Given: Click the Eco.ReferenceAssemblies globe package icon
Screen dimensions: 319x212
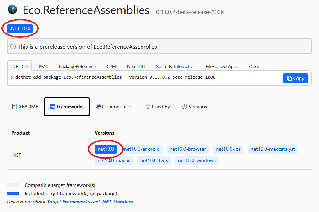Looking at the screenshot, I should [13, 10].
